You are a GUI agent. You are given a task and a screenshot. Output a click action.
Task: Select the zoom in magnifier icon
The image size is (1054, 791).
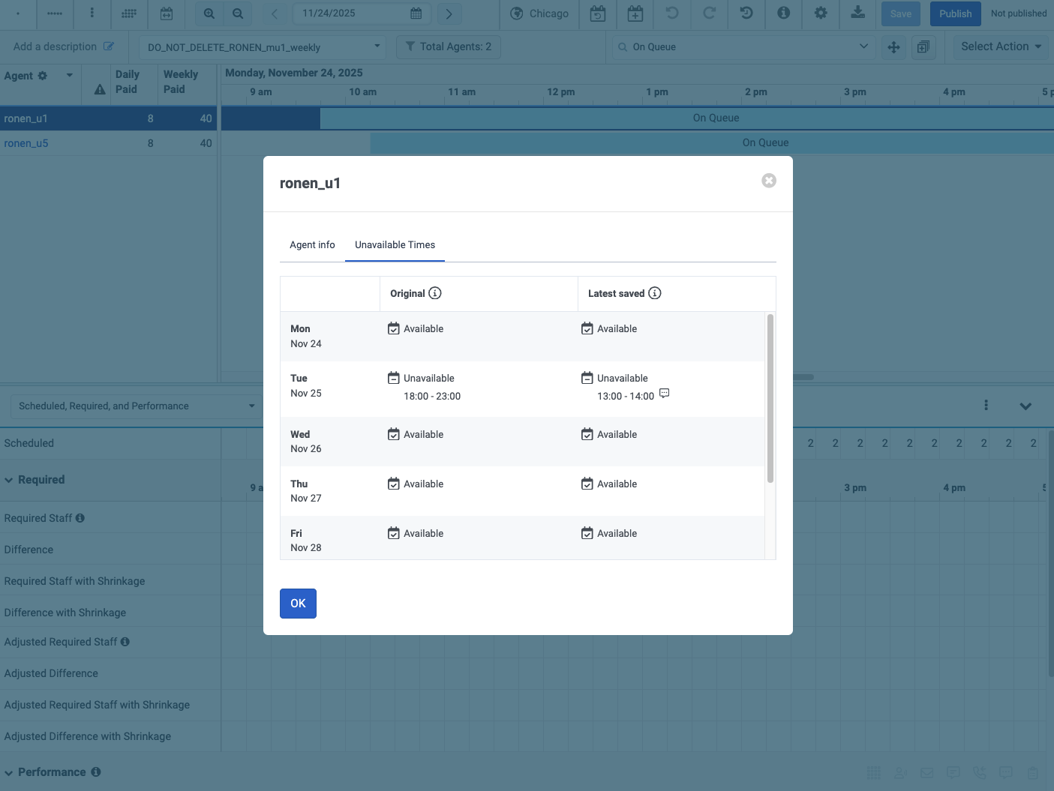coord(209,13)
